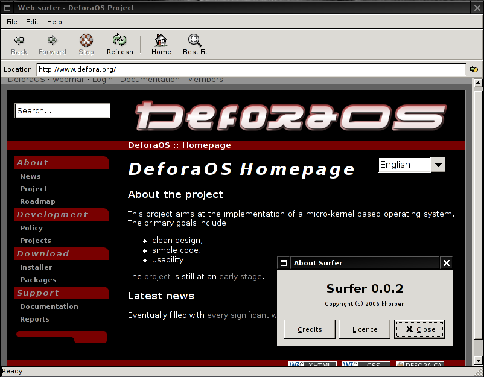484x377 pixels.
Task: Click the Licence button
Action: pos(365,329)
